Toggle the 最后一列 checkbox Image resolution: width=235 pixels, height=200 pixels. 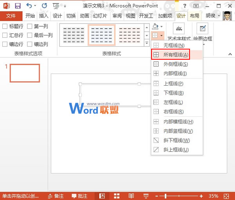tap(29, 35)
